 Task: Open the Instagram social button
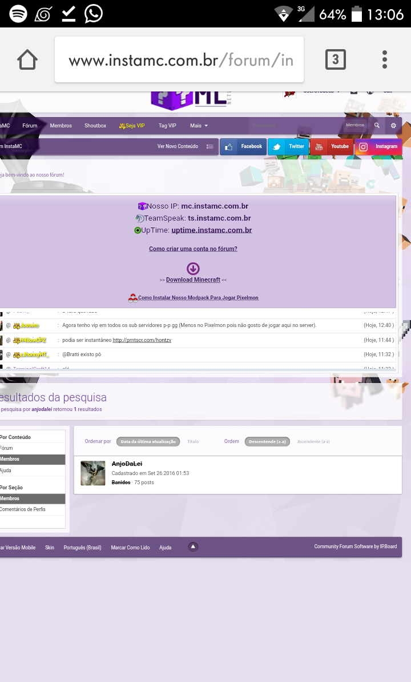pos(378,146)
